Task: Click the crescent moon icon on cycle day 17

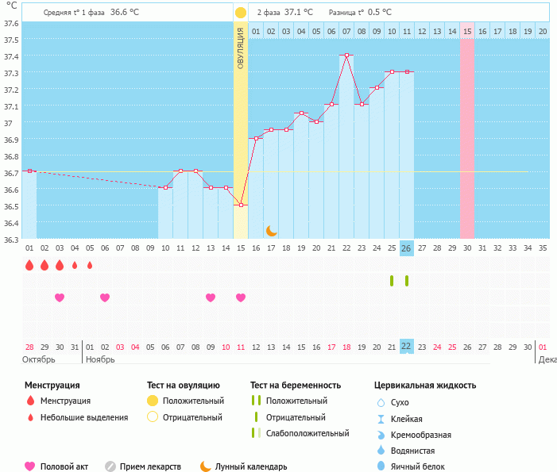Action: click(271, 230)
